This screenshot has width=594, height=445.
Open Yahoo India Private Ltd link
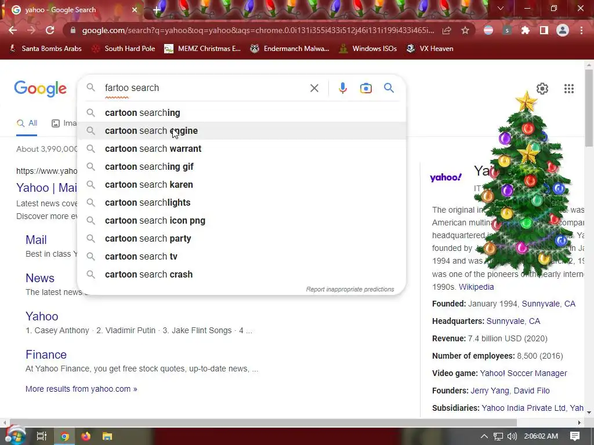pos(524,408)
